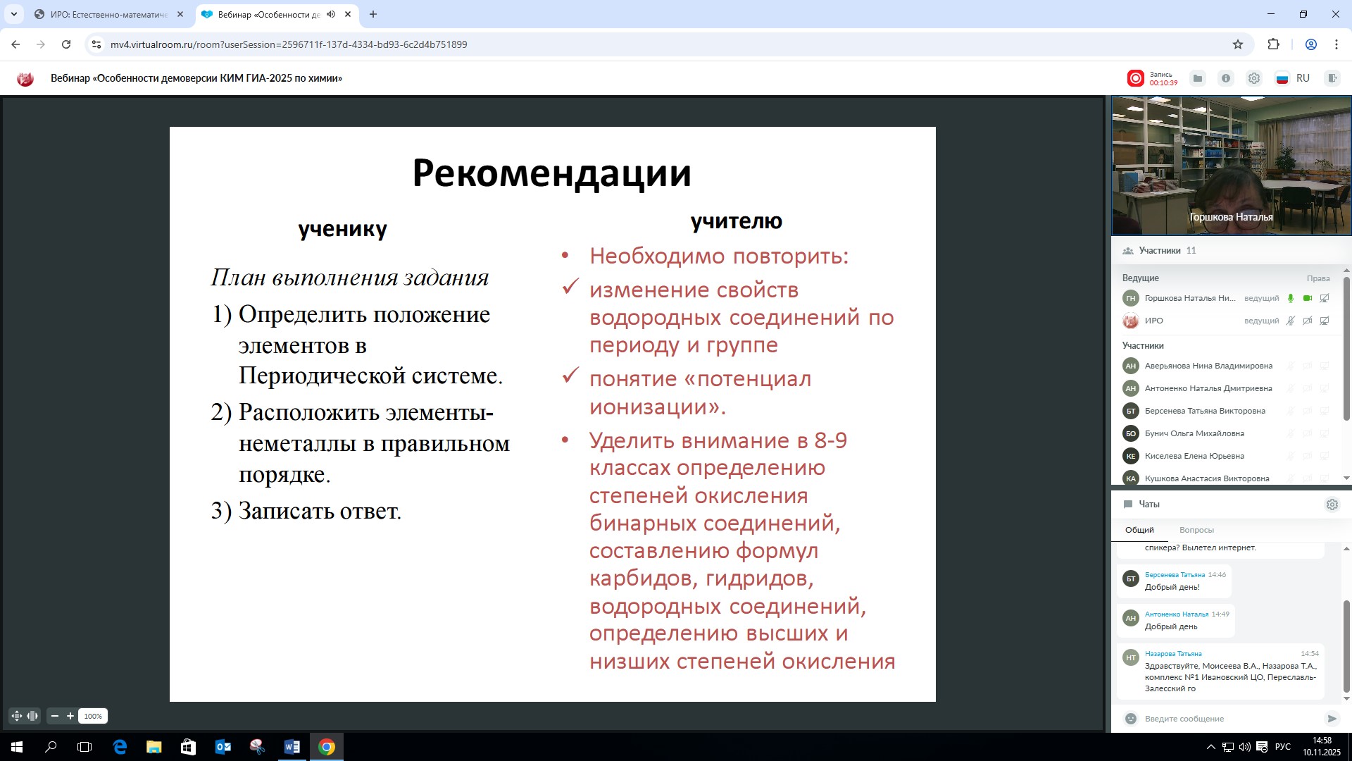Click the exit room door icon
The image size is (1352, 761).
click(1332, 78)
